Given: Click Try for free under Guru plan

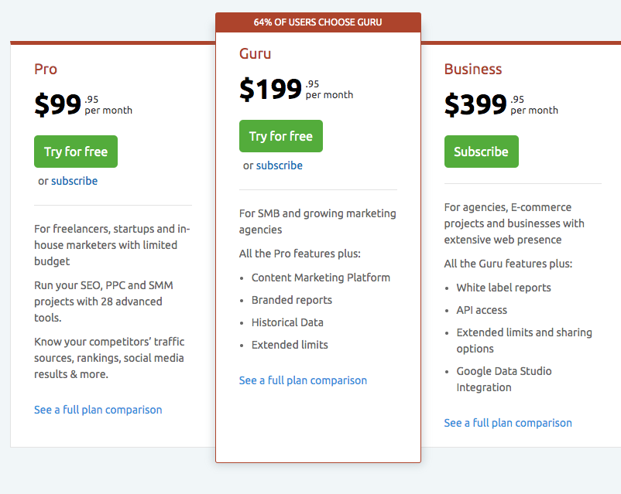Looking at the screenshot, I should pos(280,136).
